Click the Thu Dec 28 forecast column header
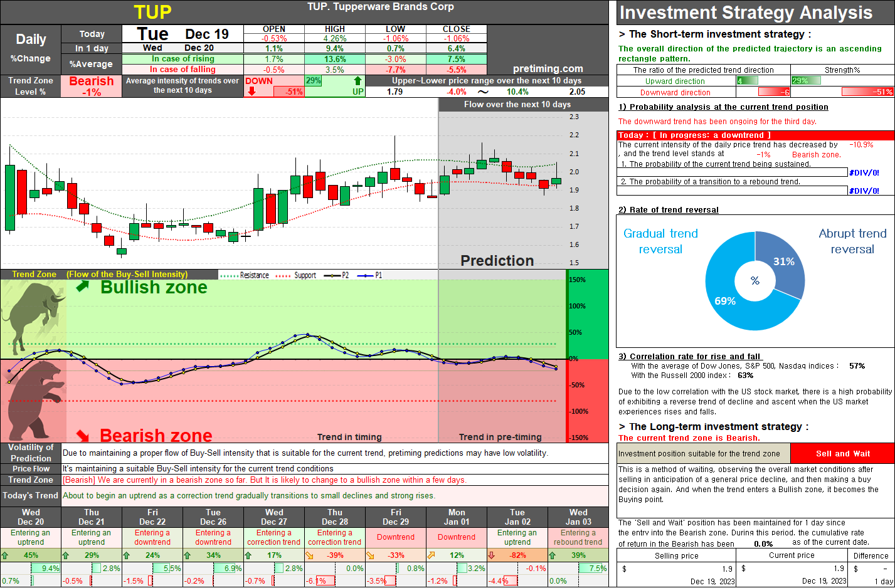The width and height of the screenshot is (895, 588). [x=335, y=517]
